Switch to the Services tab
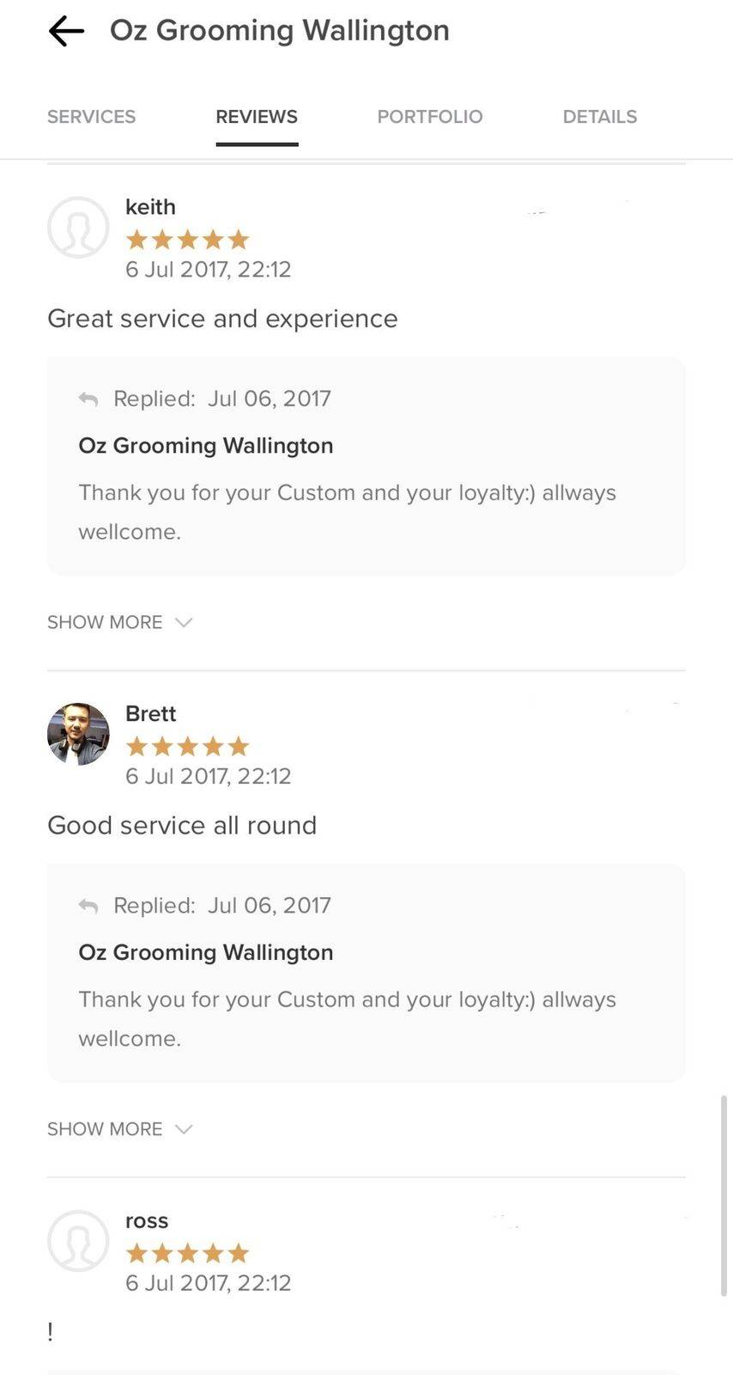Screen dimensions: 733x1375 pyautogui.click(x=91, y=117)
